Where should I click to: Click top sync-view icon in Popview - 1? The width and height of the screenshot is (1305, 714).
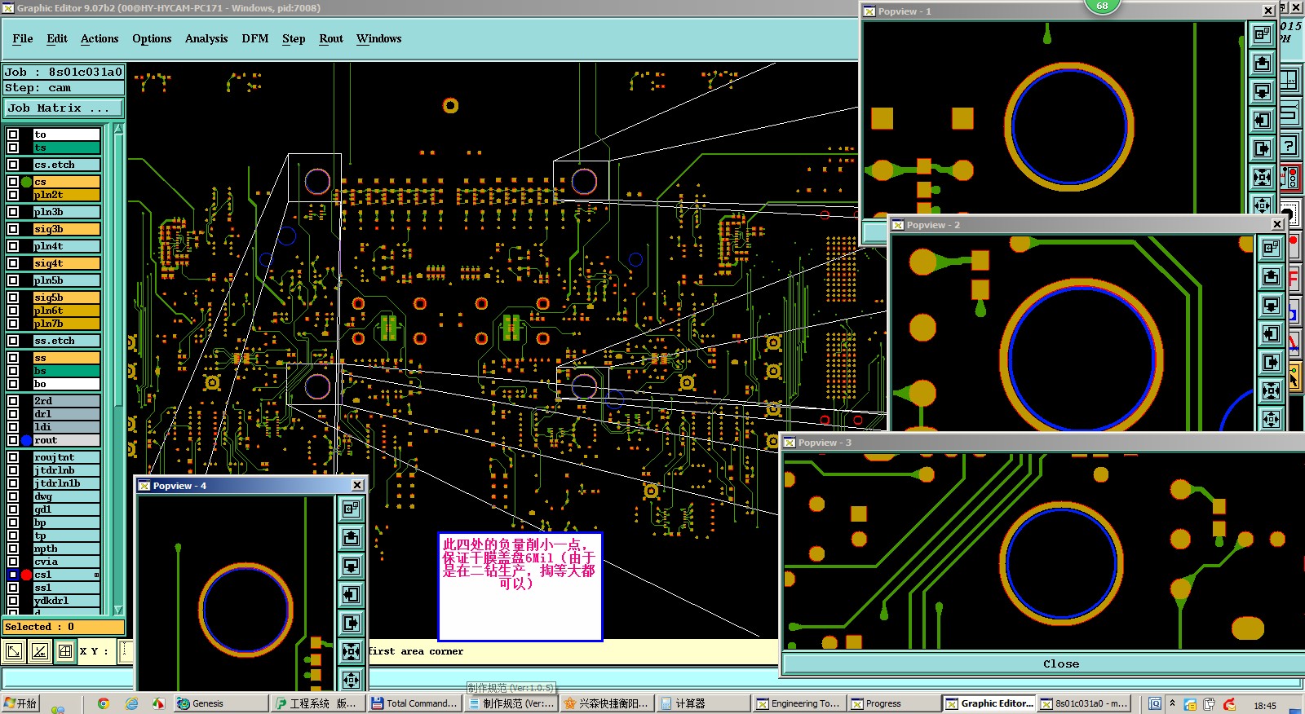pos(1262,34)
